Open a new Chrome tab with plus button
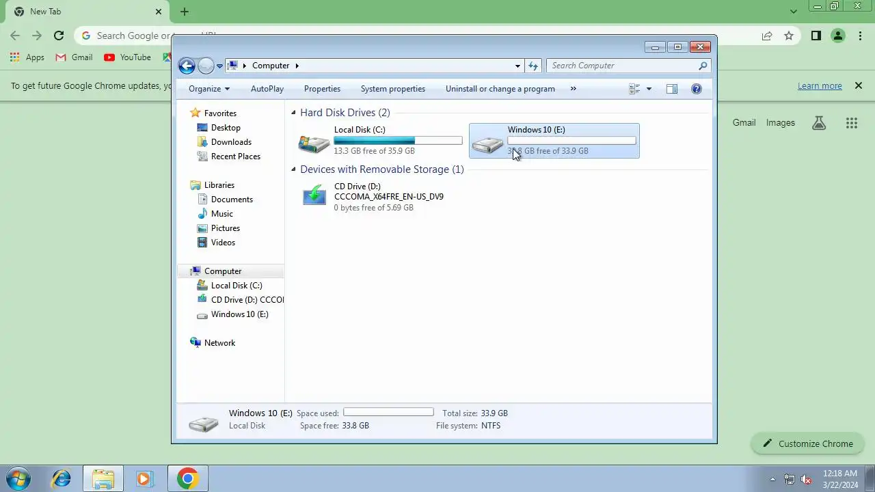Viewport: 875px width, 492px height. 185,12
